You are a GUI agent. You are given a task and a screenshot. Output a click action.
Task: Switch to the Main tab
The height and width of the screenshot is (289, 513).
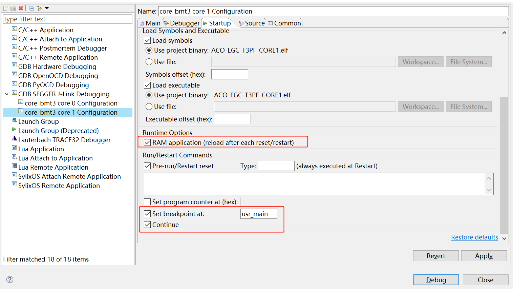click(150, 23)
